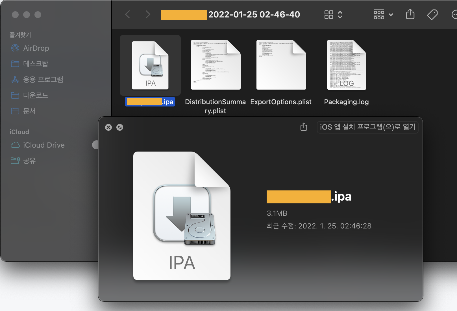Screen dimensions: 457x311
Task: Select 문서 in the sidebar
Action: click(x=29, y=111)
